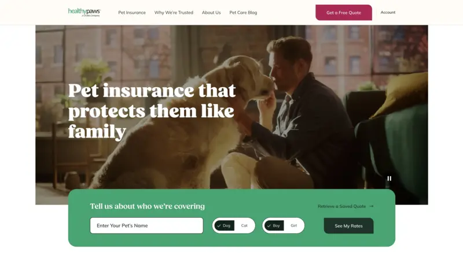Select the Cat option
Image resolution: width=463 pixels, height=253 pixels.
[x=244, y=226]
